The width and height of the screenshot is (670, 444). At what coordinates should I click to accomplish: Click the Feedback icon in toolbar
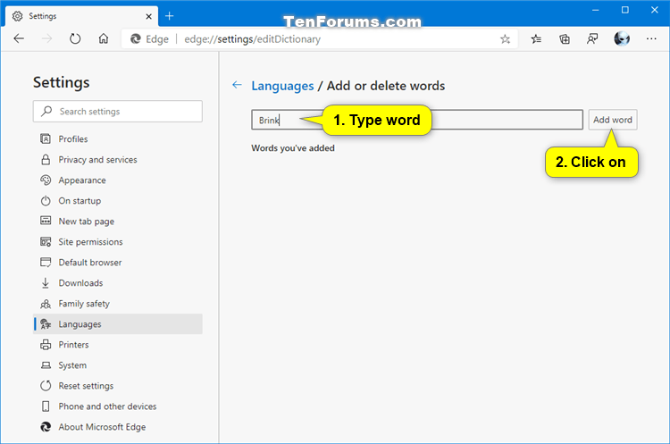click(x=592, y=39)
